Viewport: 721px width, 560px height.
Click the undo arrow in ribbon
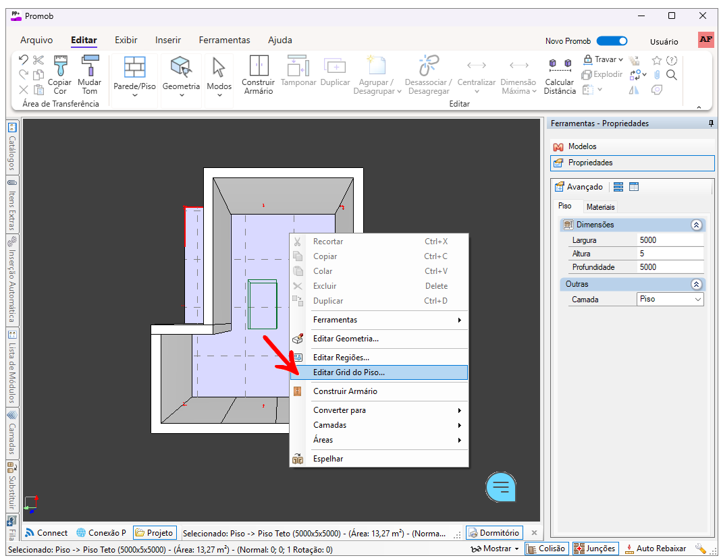pos(24,60)
